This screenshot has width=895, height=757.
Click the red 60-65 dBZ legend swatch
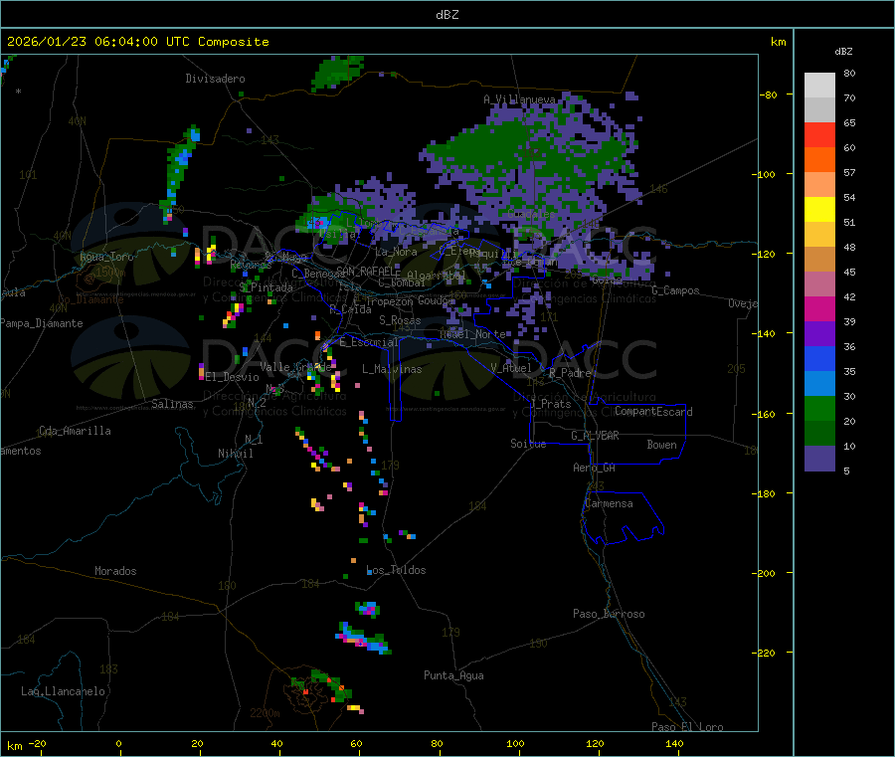pyautogui.click(x=819, y=134)
